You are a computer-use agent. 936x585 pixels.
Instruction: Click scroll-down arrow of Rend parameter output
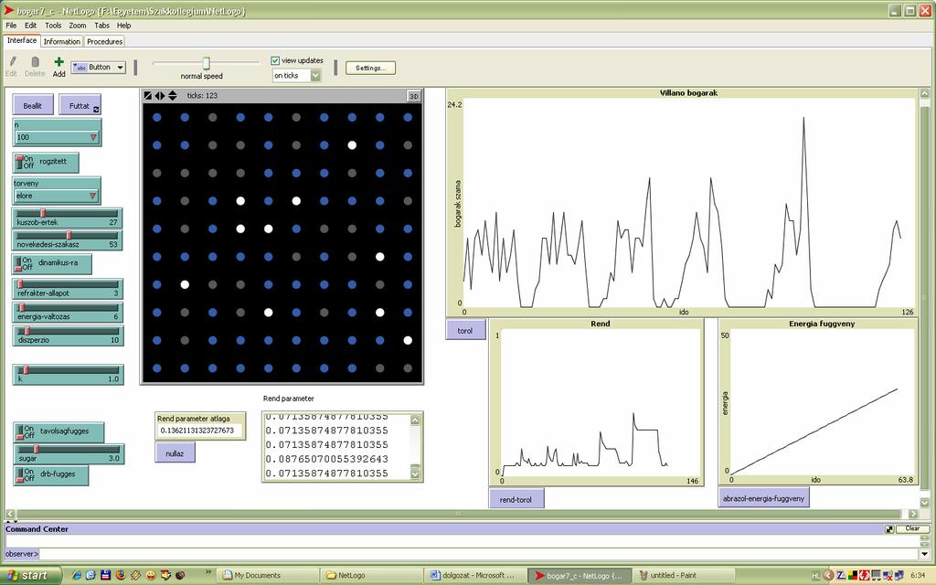[x=416, y=473]
